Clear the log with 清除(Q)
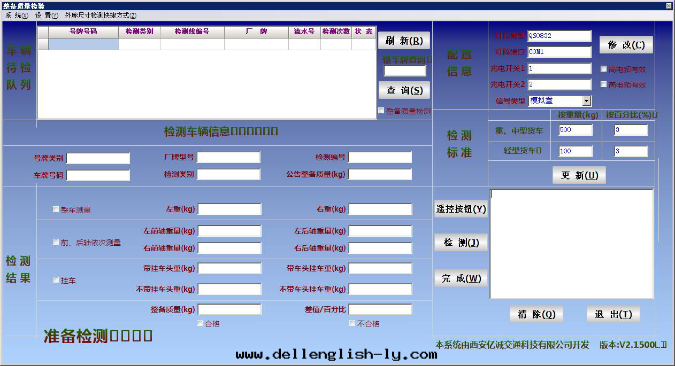The width and height of the screenshot is (675, 366). pyautogui.click(x=536, y=314)
